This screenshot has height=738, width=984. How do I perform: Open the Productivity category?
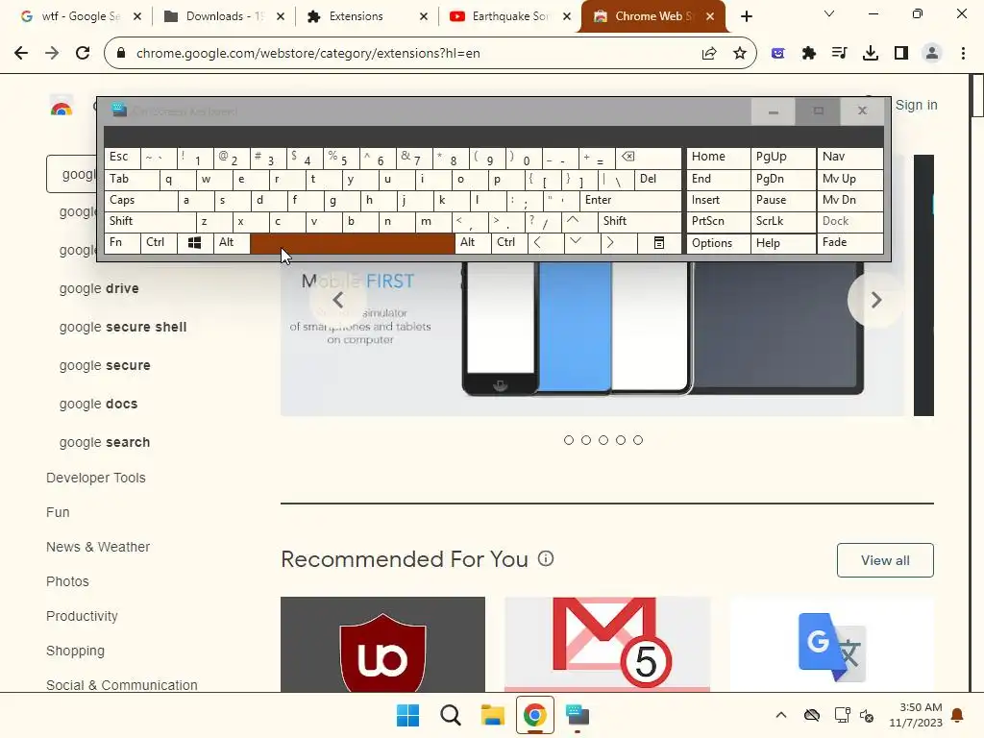pos(83,616)
